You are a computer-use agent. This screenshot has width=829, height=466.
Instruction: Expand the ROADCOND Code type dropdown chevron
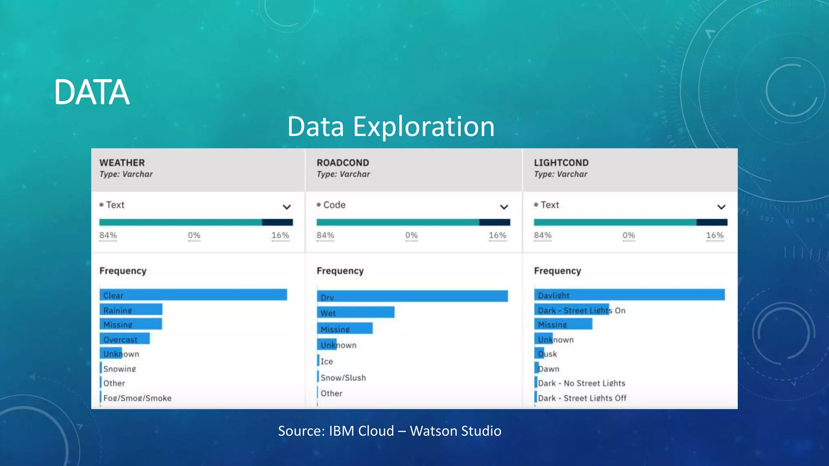504,207
